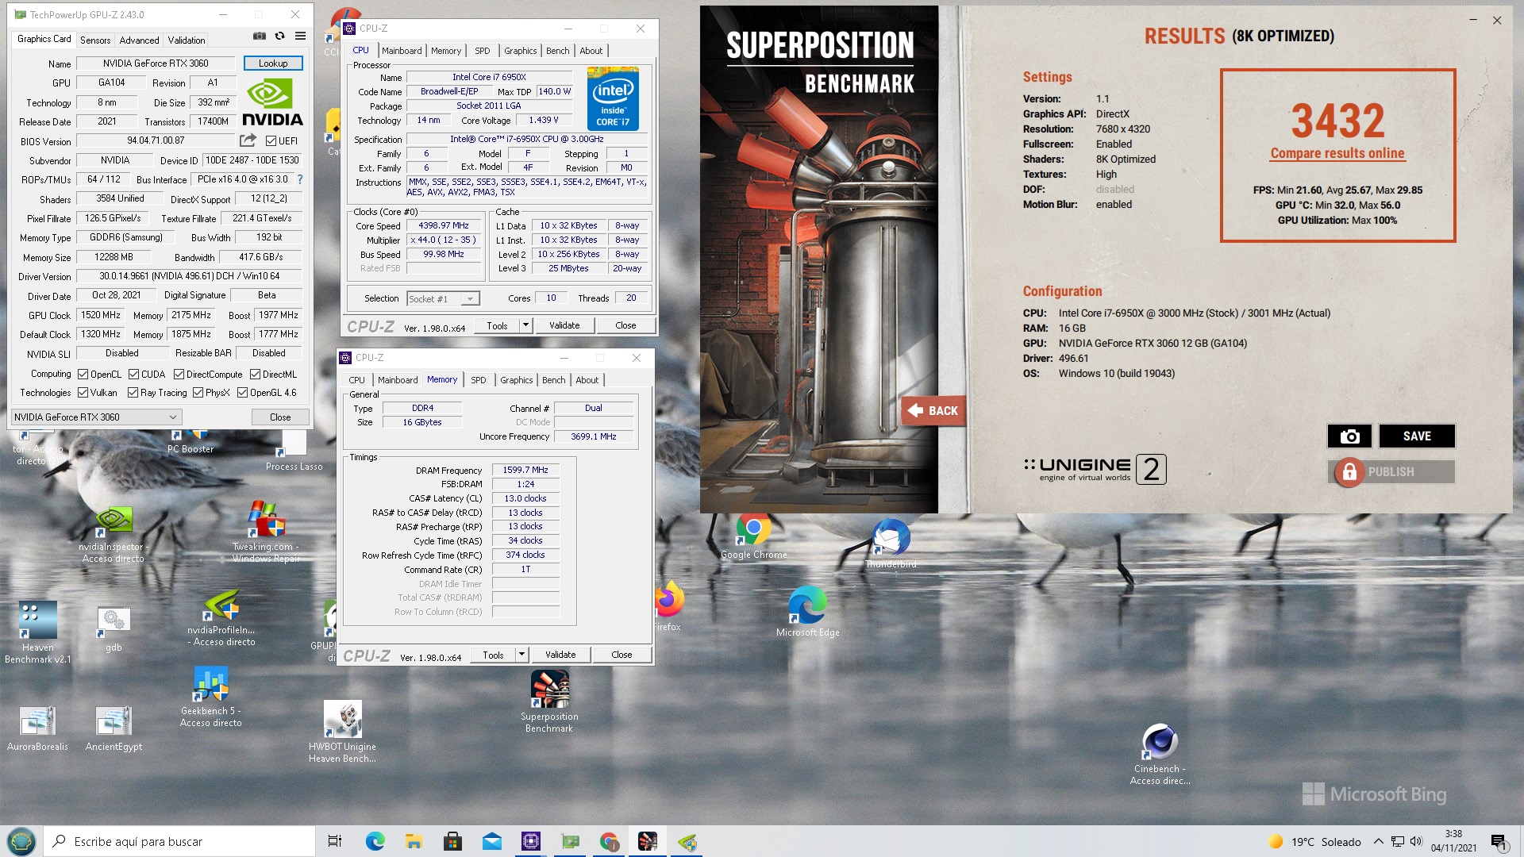
Task: Open Heaven Benchmark v2.1 desktop icon
Action: [38, 632]
